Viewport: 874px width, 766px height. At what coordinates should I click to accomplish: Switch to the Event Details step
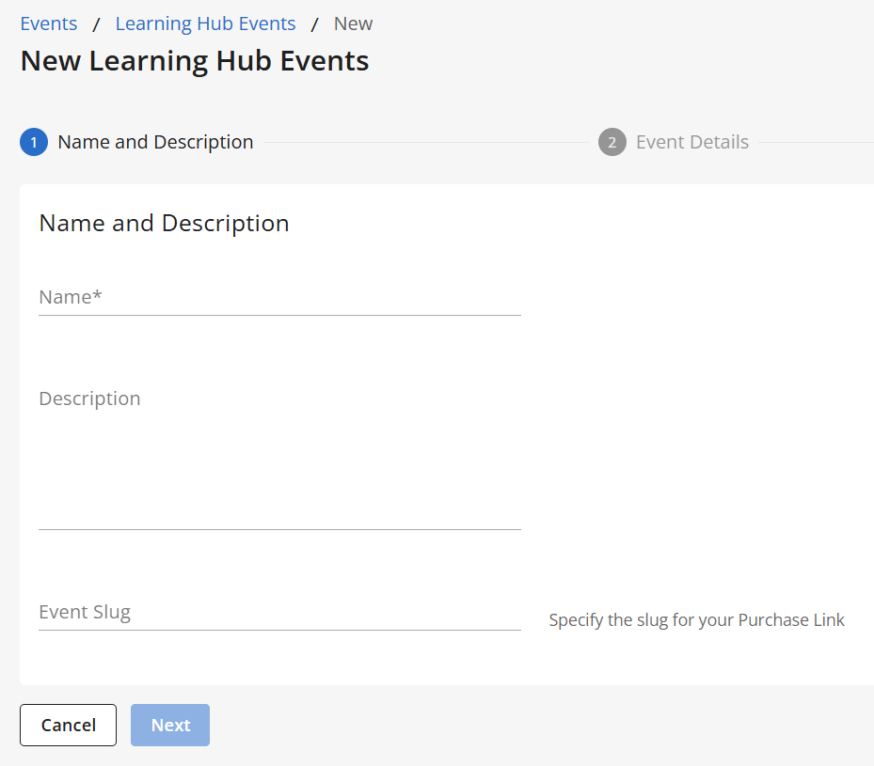click(x=691, y=142)
